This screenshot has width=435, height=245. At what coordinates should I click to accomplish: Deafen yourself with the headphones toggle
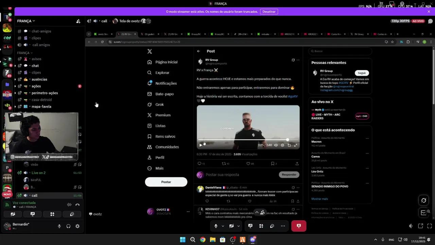pos(68,226)
